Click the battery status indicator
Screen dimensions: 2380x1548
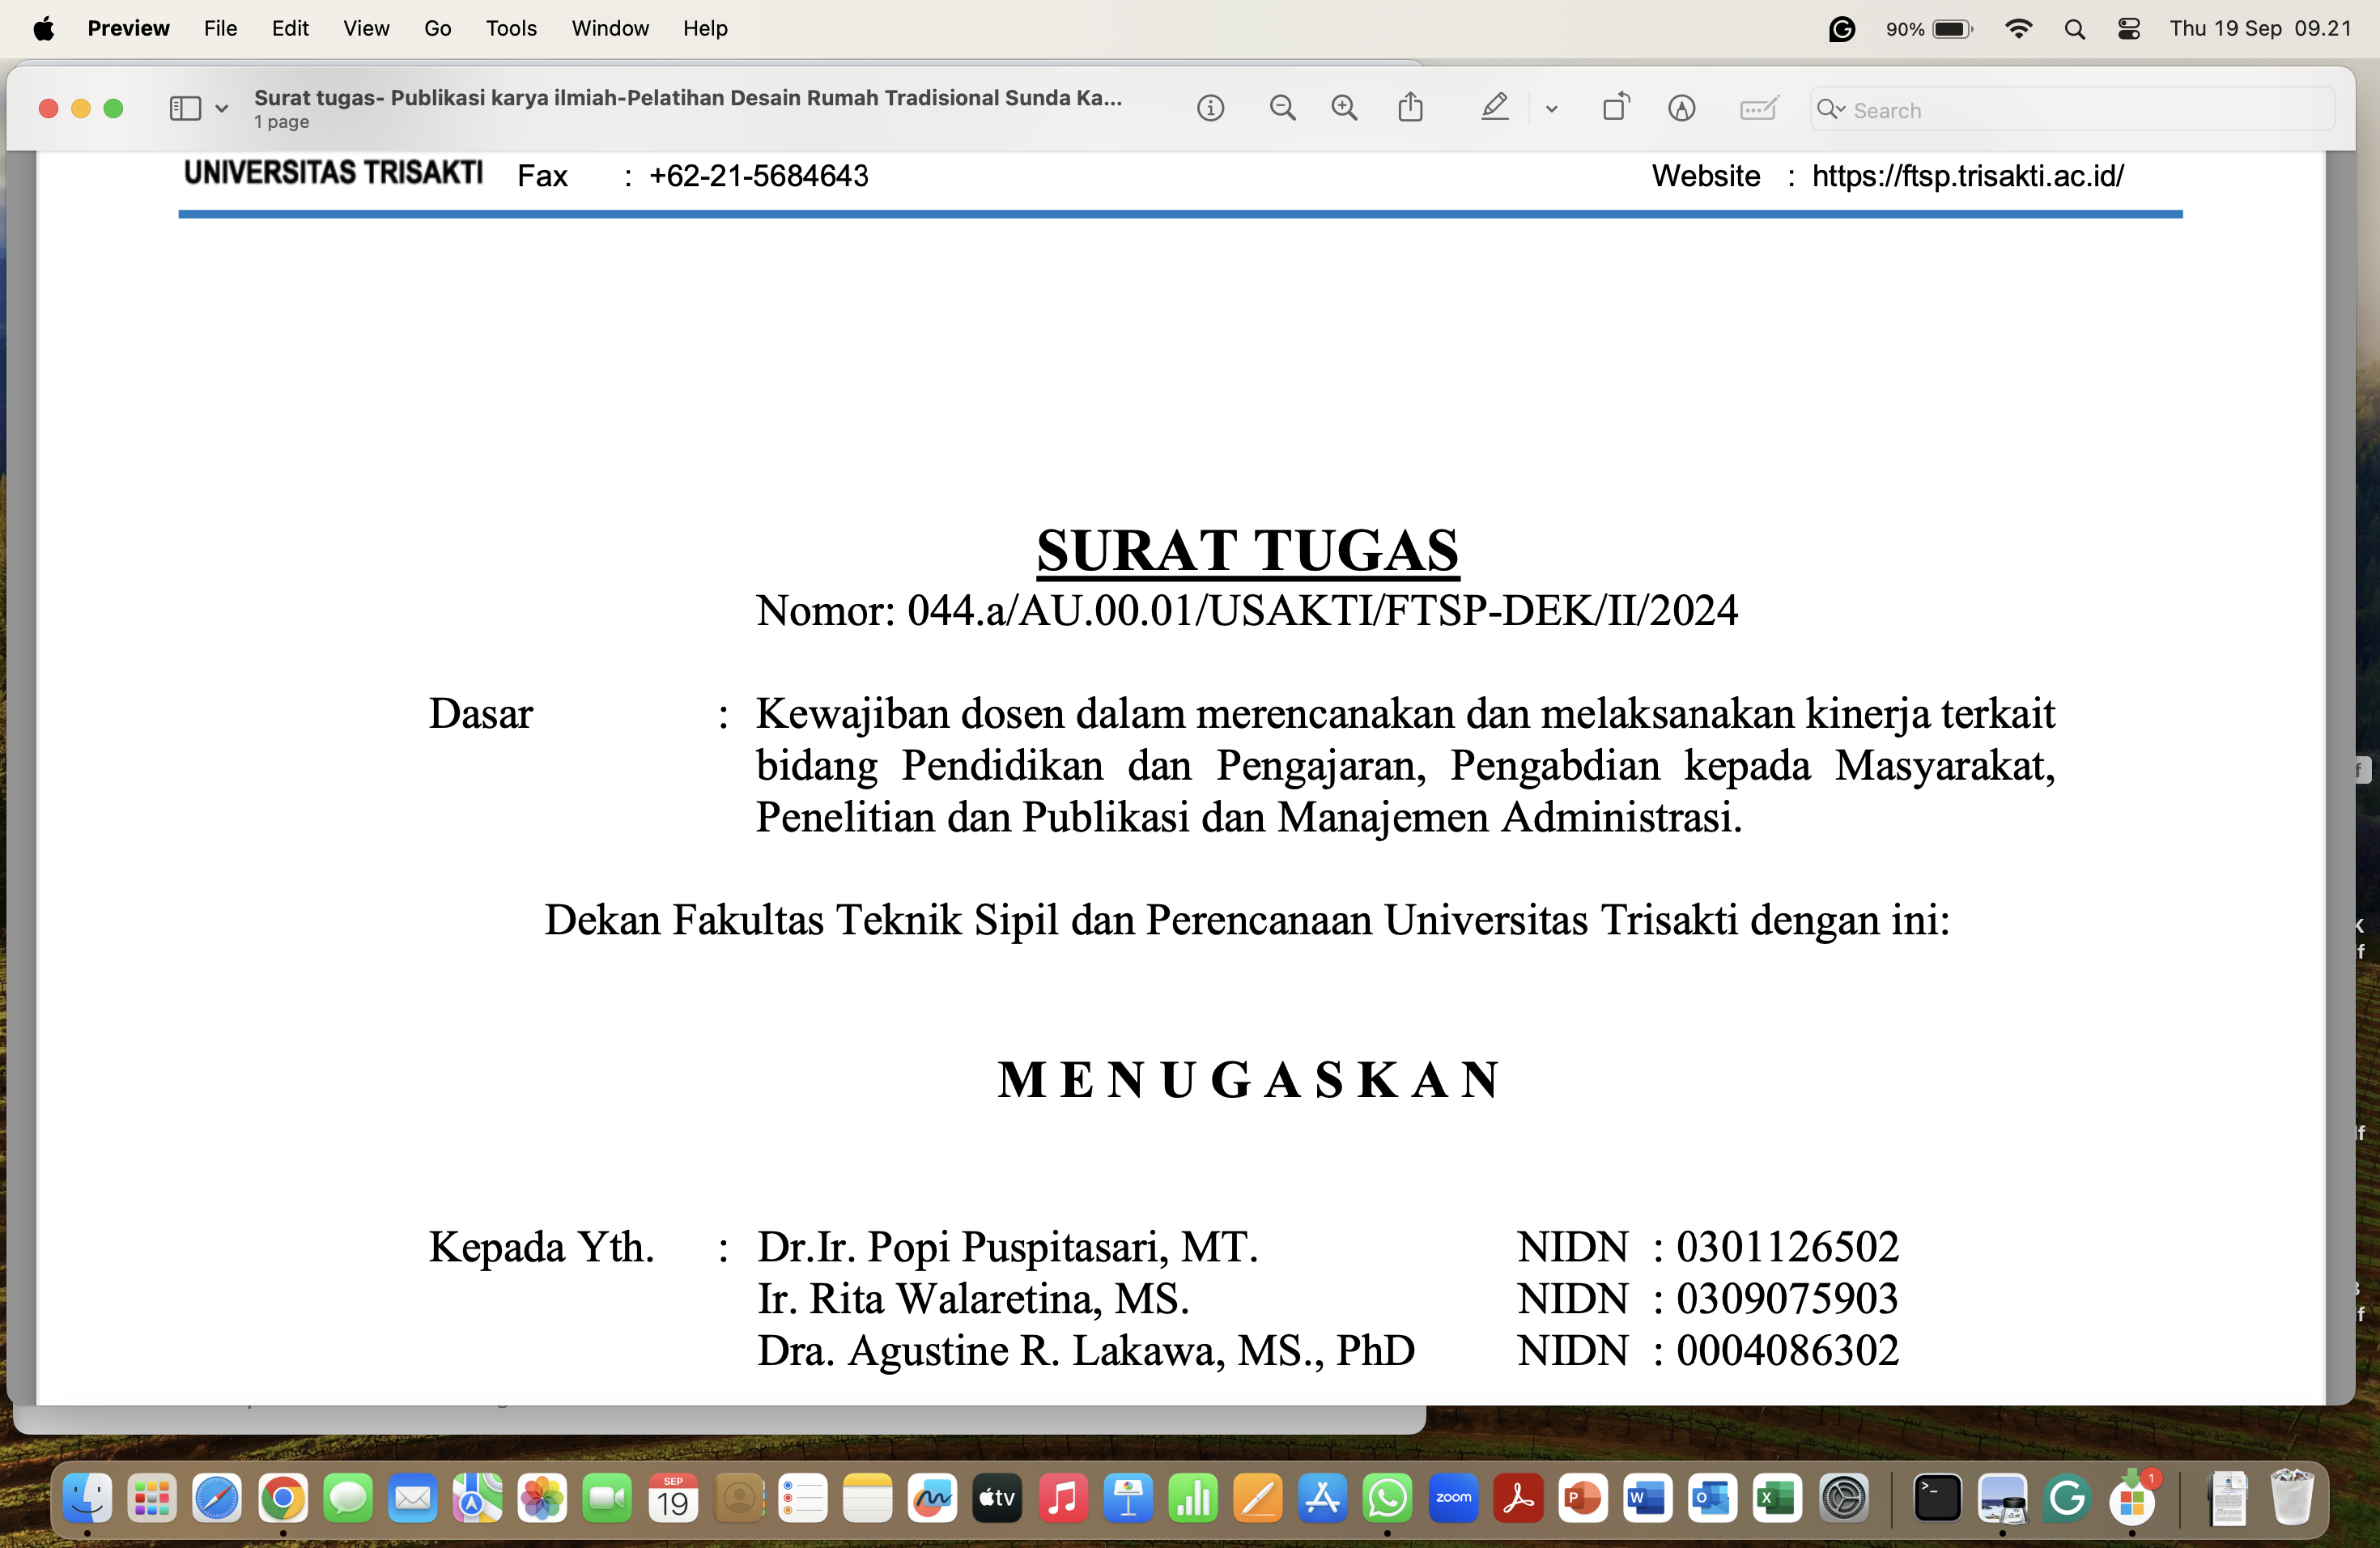tap(1929, 29)
